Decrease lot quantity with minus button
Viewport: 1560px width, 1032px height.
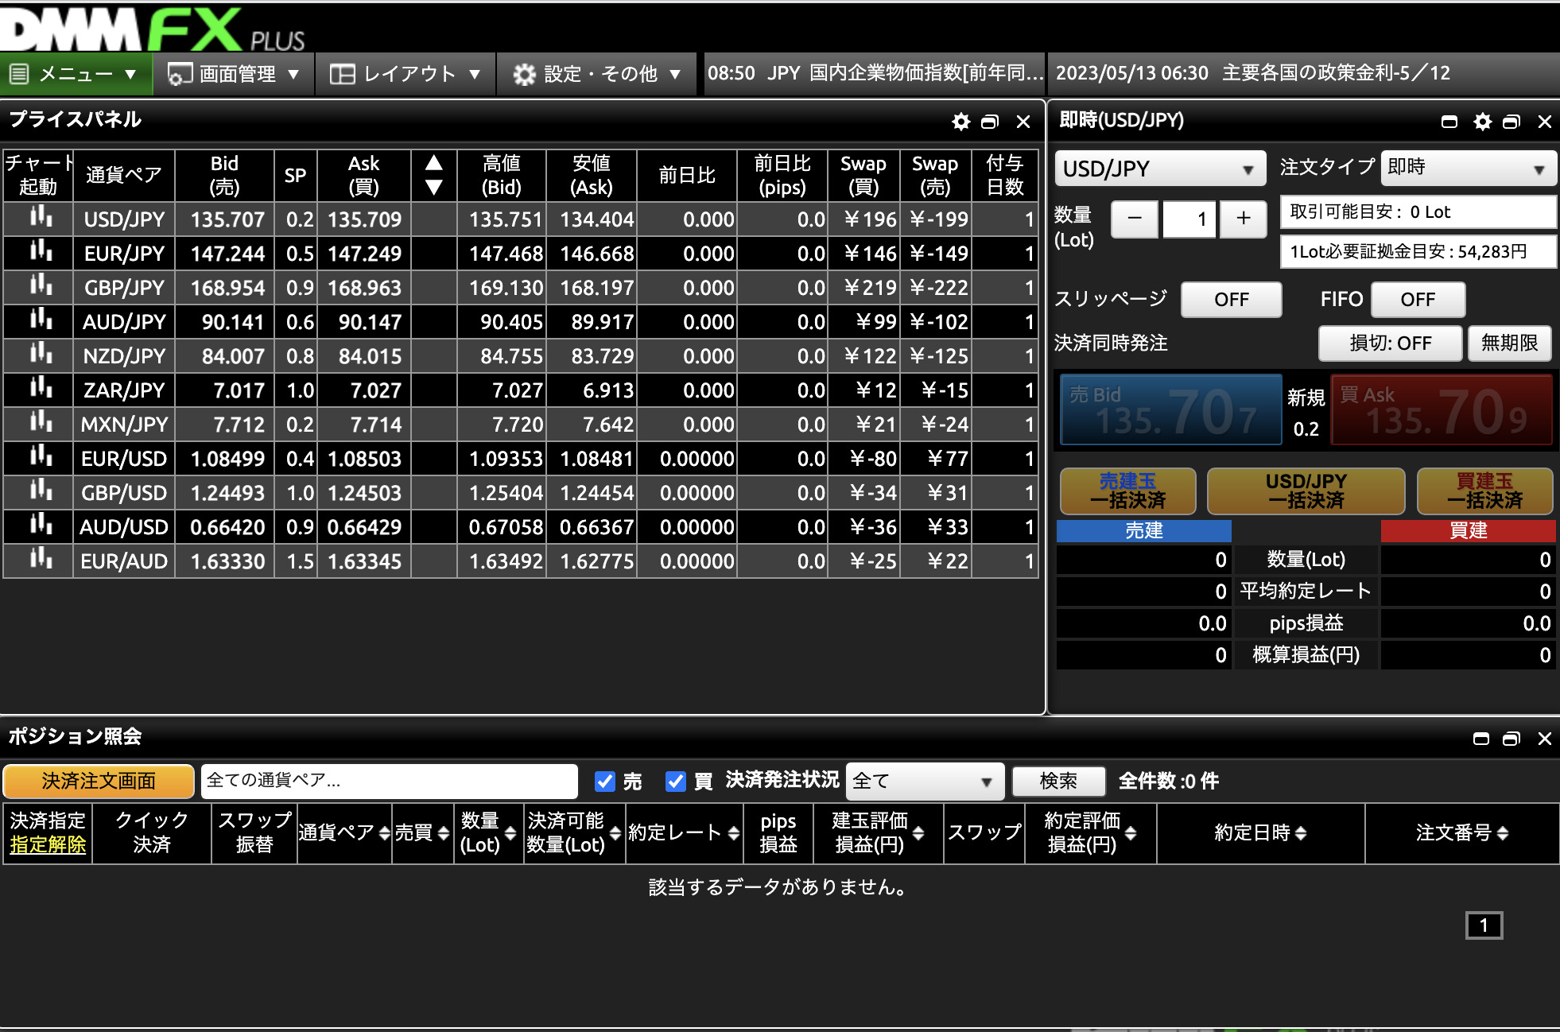tap(1135, 219)
